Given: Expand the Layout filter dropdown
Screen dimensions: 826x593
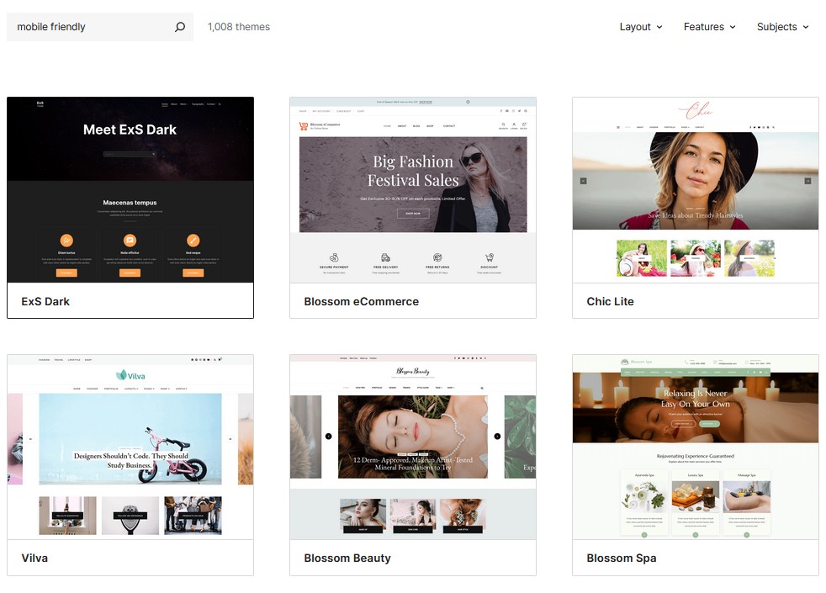Looking at the screenshot, I should 640,27.
